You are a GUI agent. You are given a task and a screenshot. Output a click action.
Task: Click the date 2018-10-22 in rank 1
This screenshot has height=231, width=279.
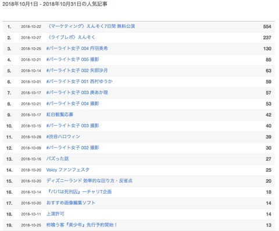pos(31,27)
